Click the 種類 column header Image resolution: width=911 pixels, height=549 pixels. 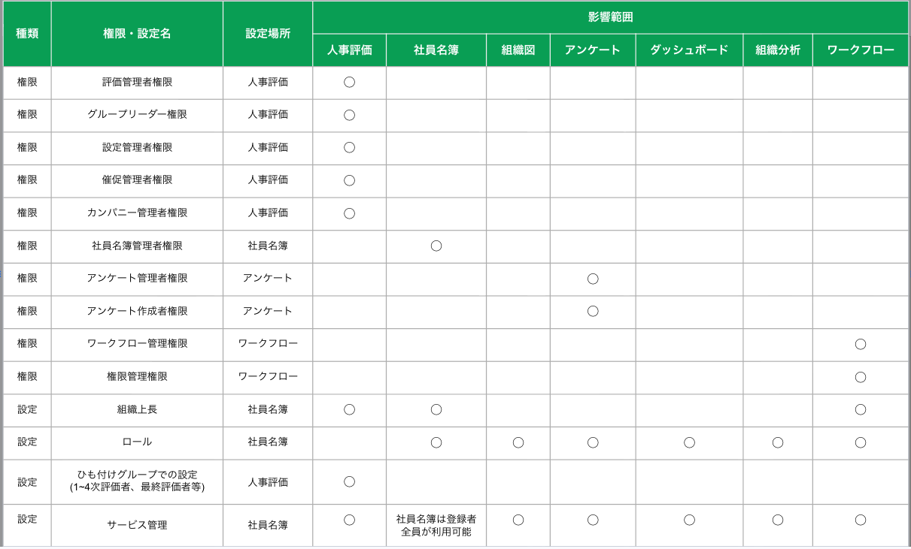click(27, 34)
